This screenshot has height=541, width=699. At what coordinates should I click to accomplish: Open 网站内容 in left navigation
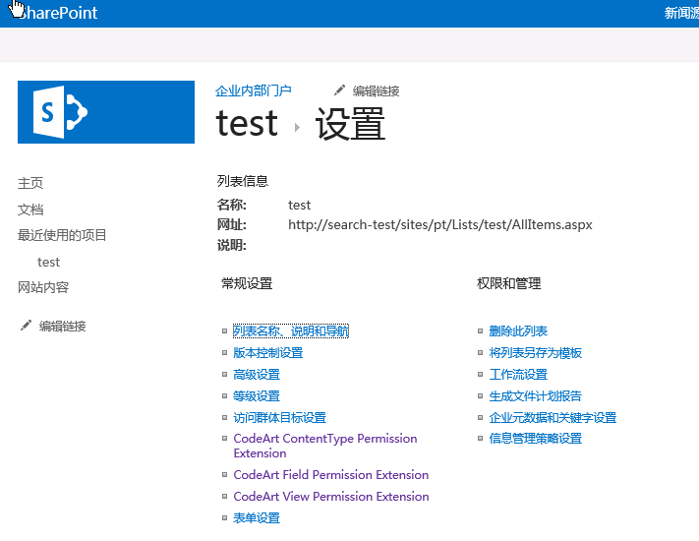(43, 287)
